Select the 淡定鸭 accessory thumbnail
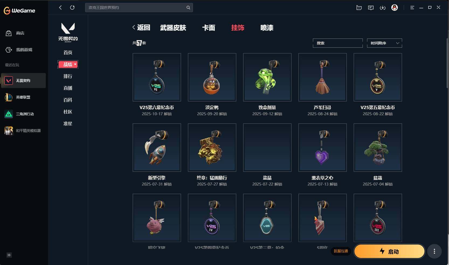The height and width of the screenshot is (265, 449). click(212, 77)
